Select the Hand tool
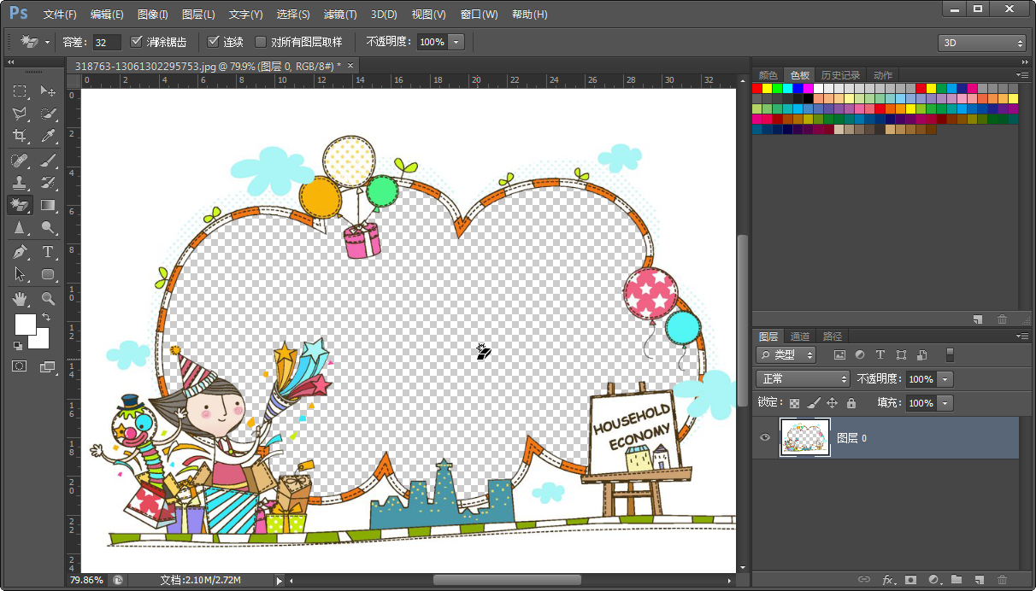 point(20,298)
